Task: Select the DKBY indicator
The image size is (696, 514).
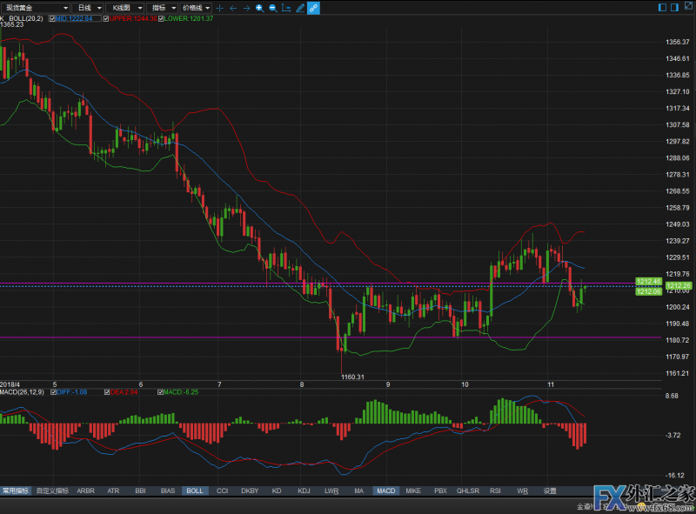Action: coord(250,491)
